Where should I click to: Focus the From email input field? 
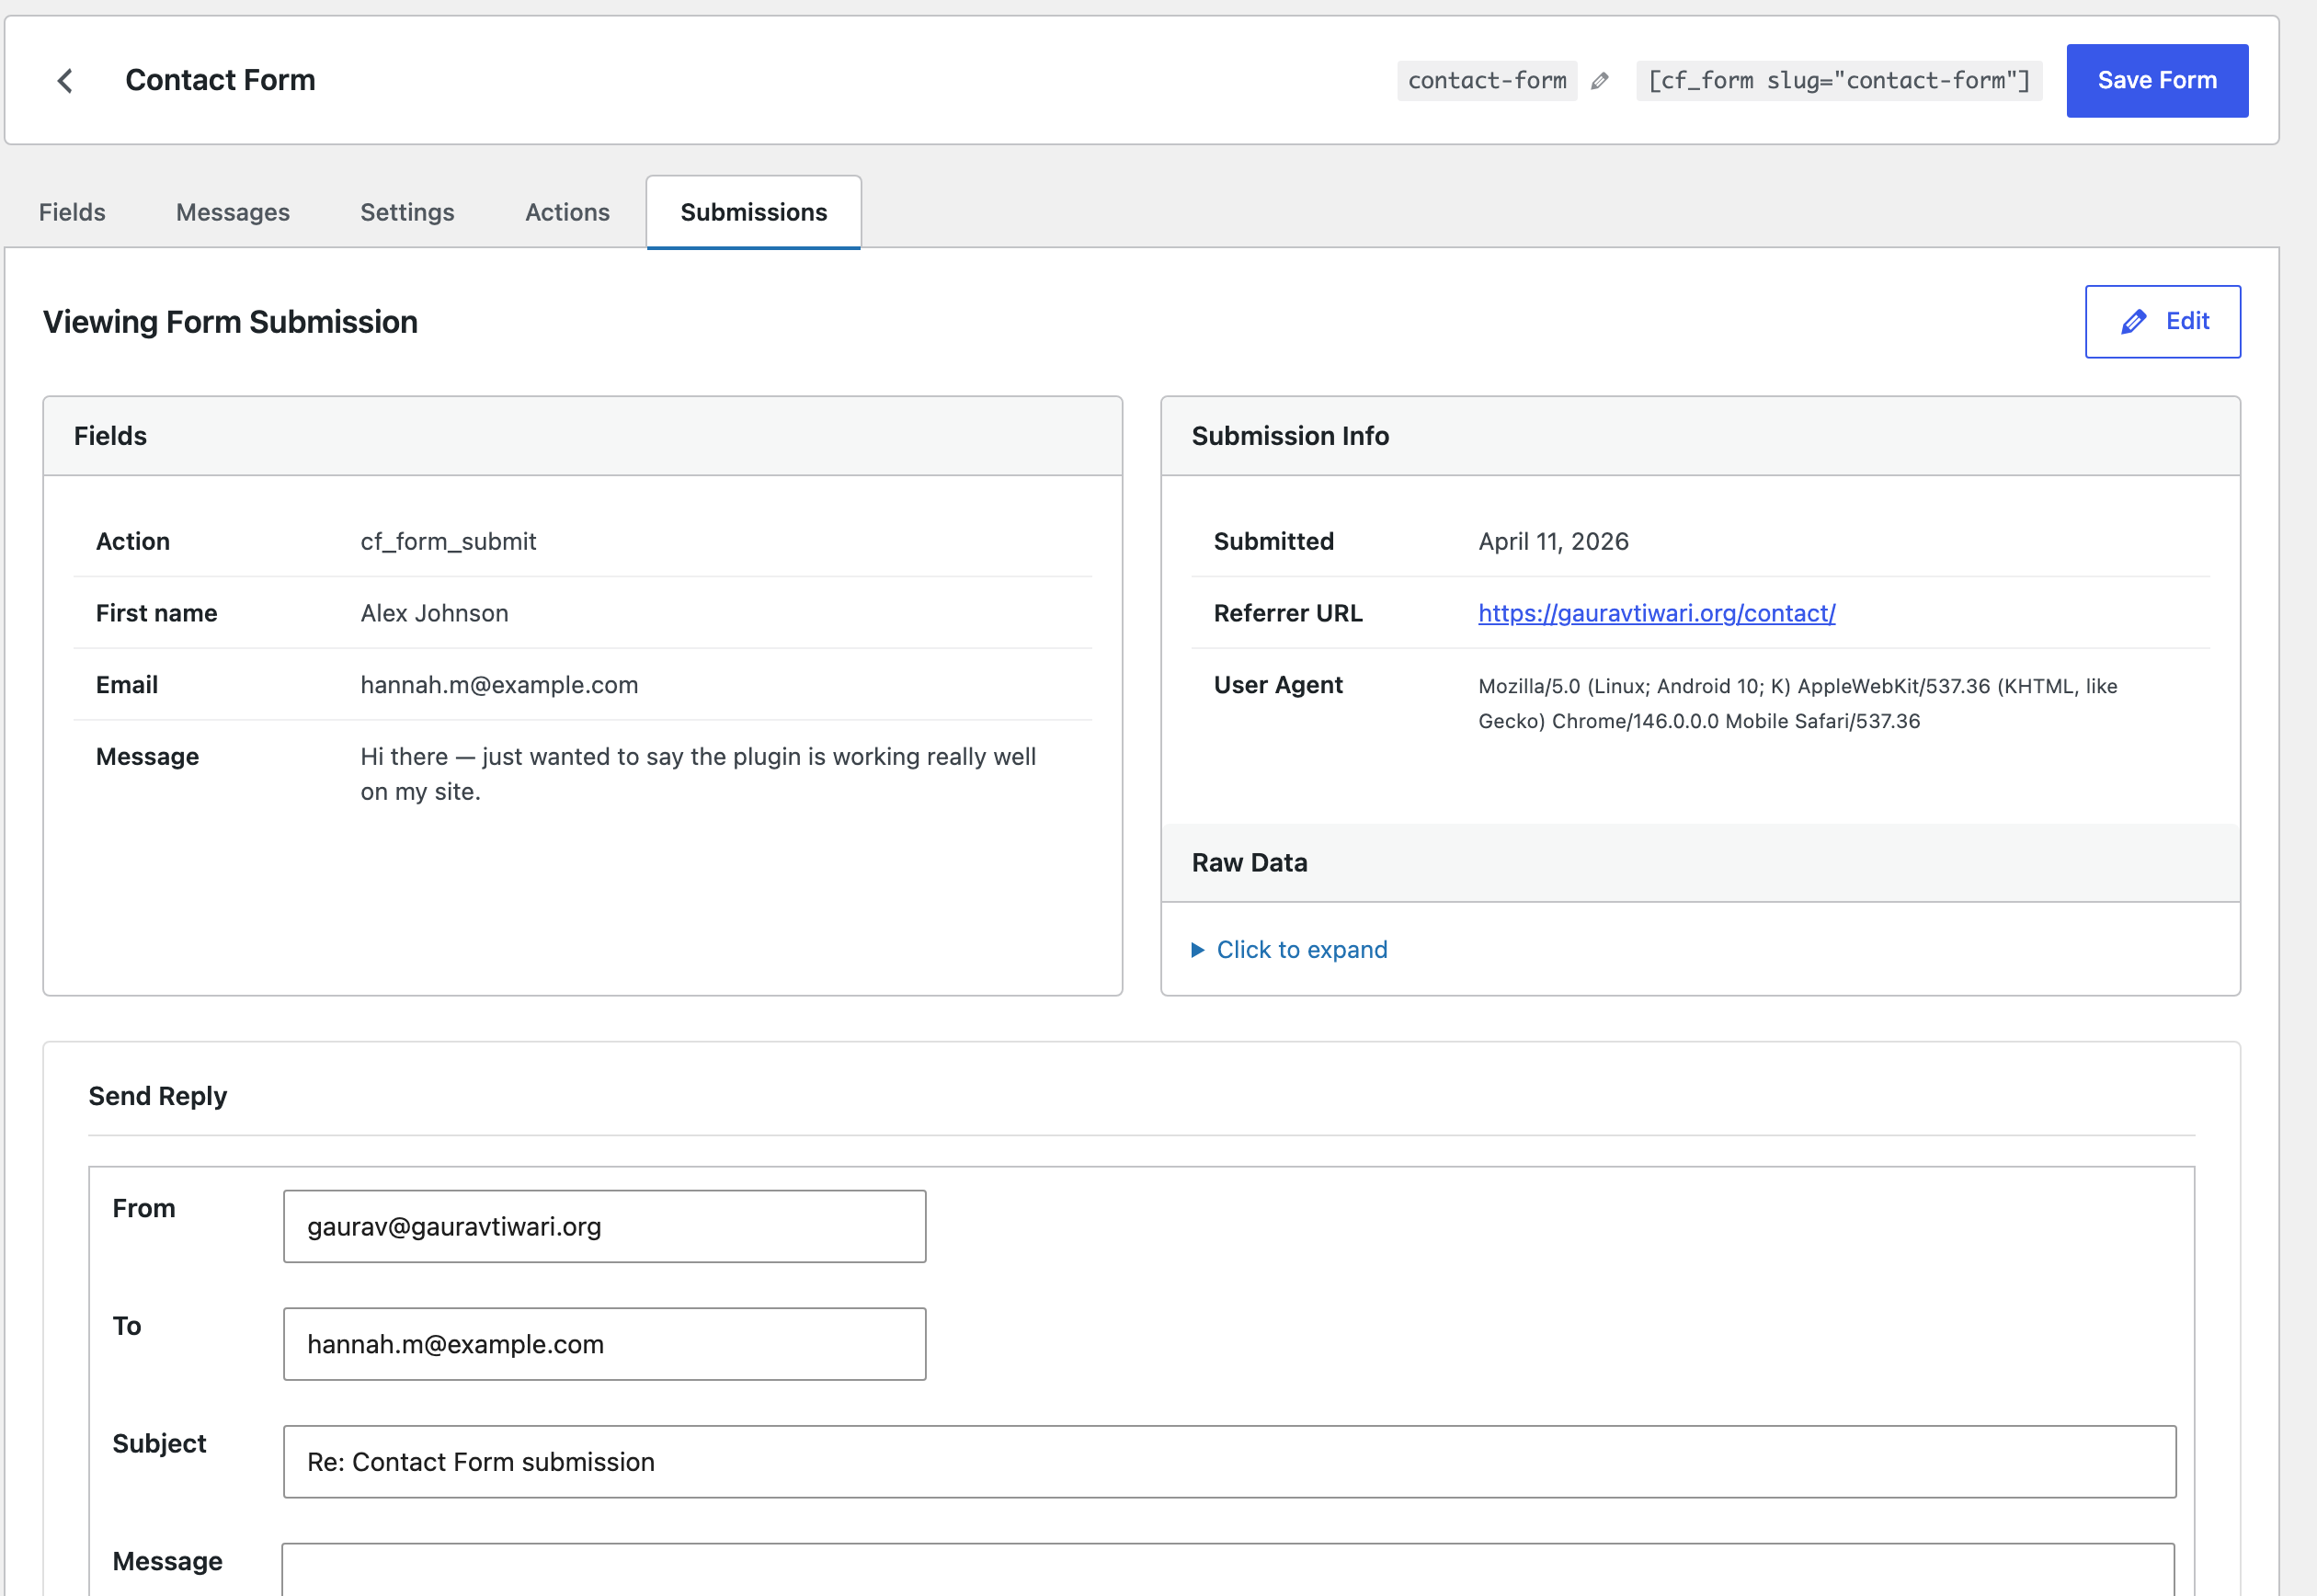pyautogui.click(x=604, y=1226)
